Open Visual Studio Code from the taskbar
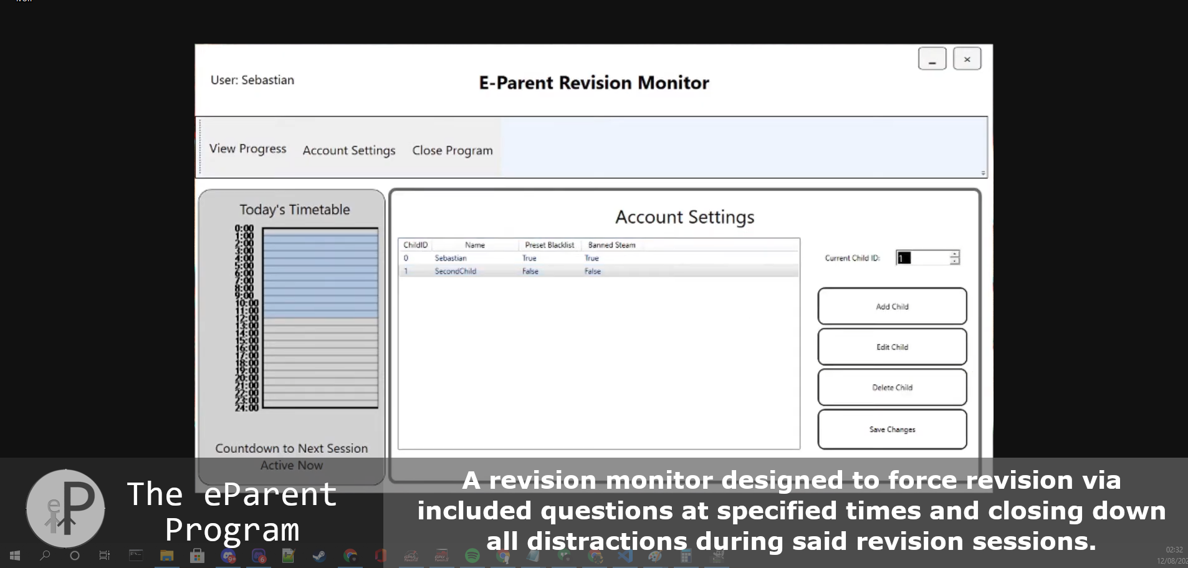Viewport: 1188px width, 568px height. point(625,555)
